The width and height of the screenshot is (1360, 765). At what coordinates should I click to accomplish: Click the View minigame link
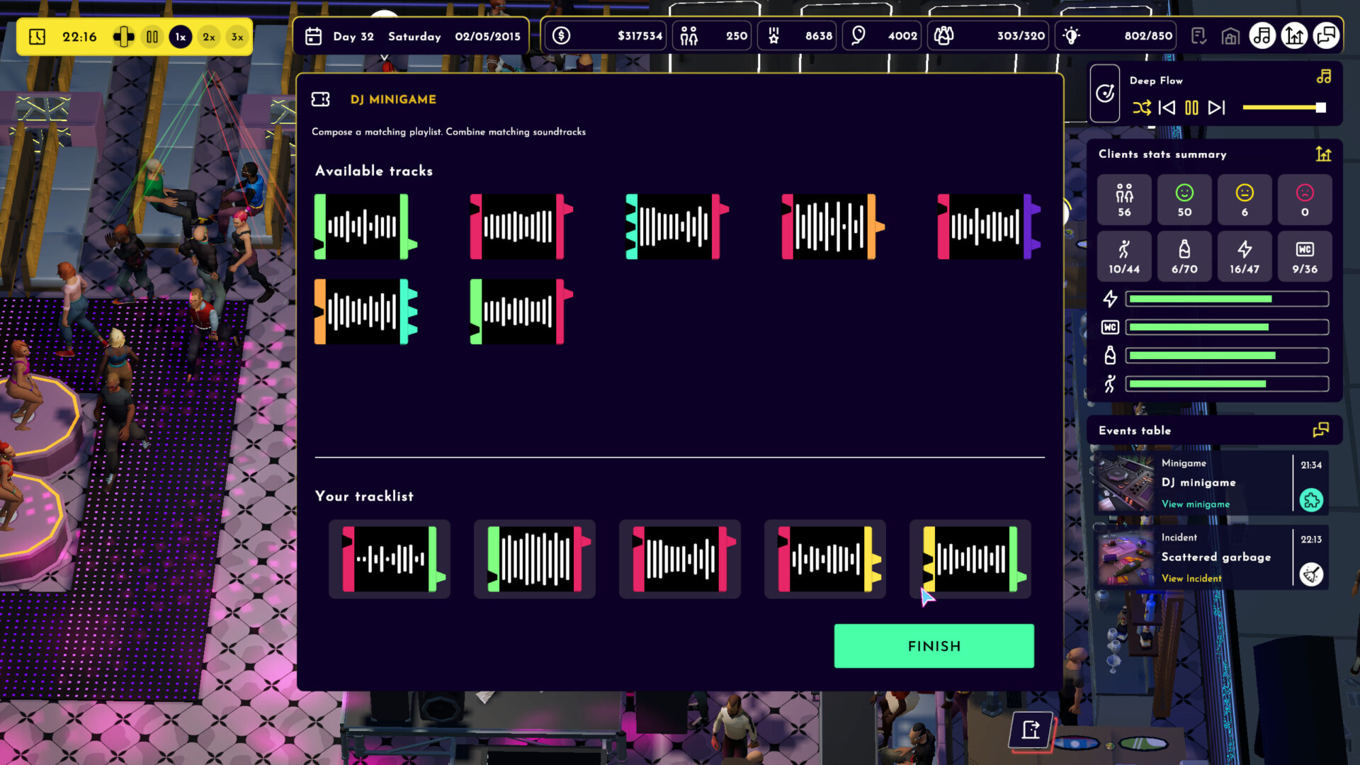pyautogui.click(x=1195, y=504)
